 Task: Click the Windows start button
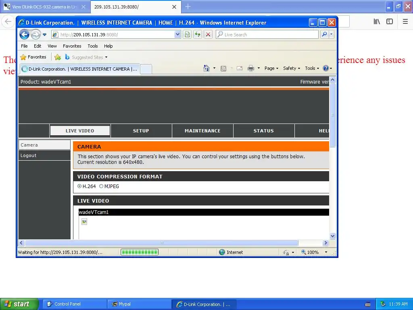tap(19, 304)
